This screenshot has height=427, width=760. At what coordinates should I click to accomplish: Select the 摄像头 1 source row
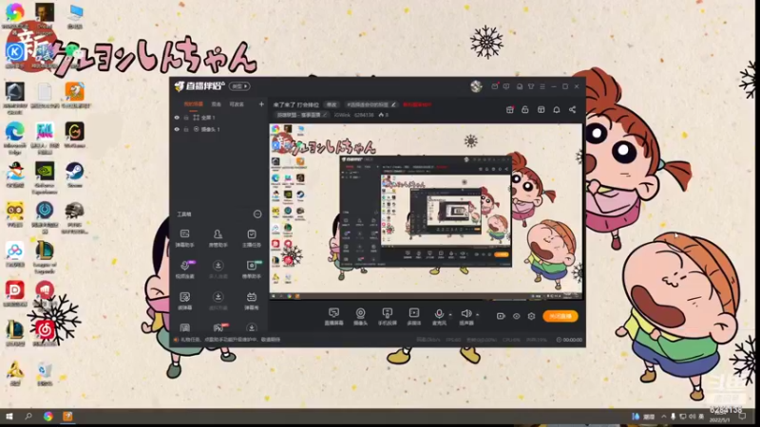point(219,129)
